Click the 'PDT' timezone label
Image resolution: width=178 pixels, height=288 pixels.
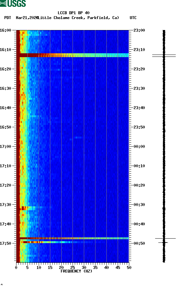(7, 18)
